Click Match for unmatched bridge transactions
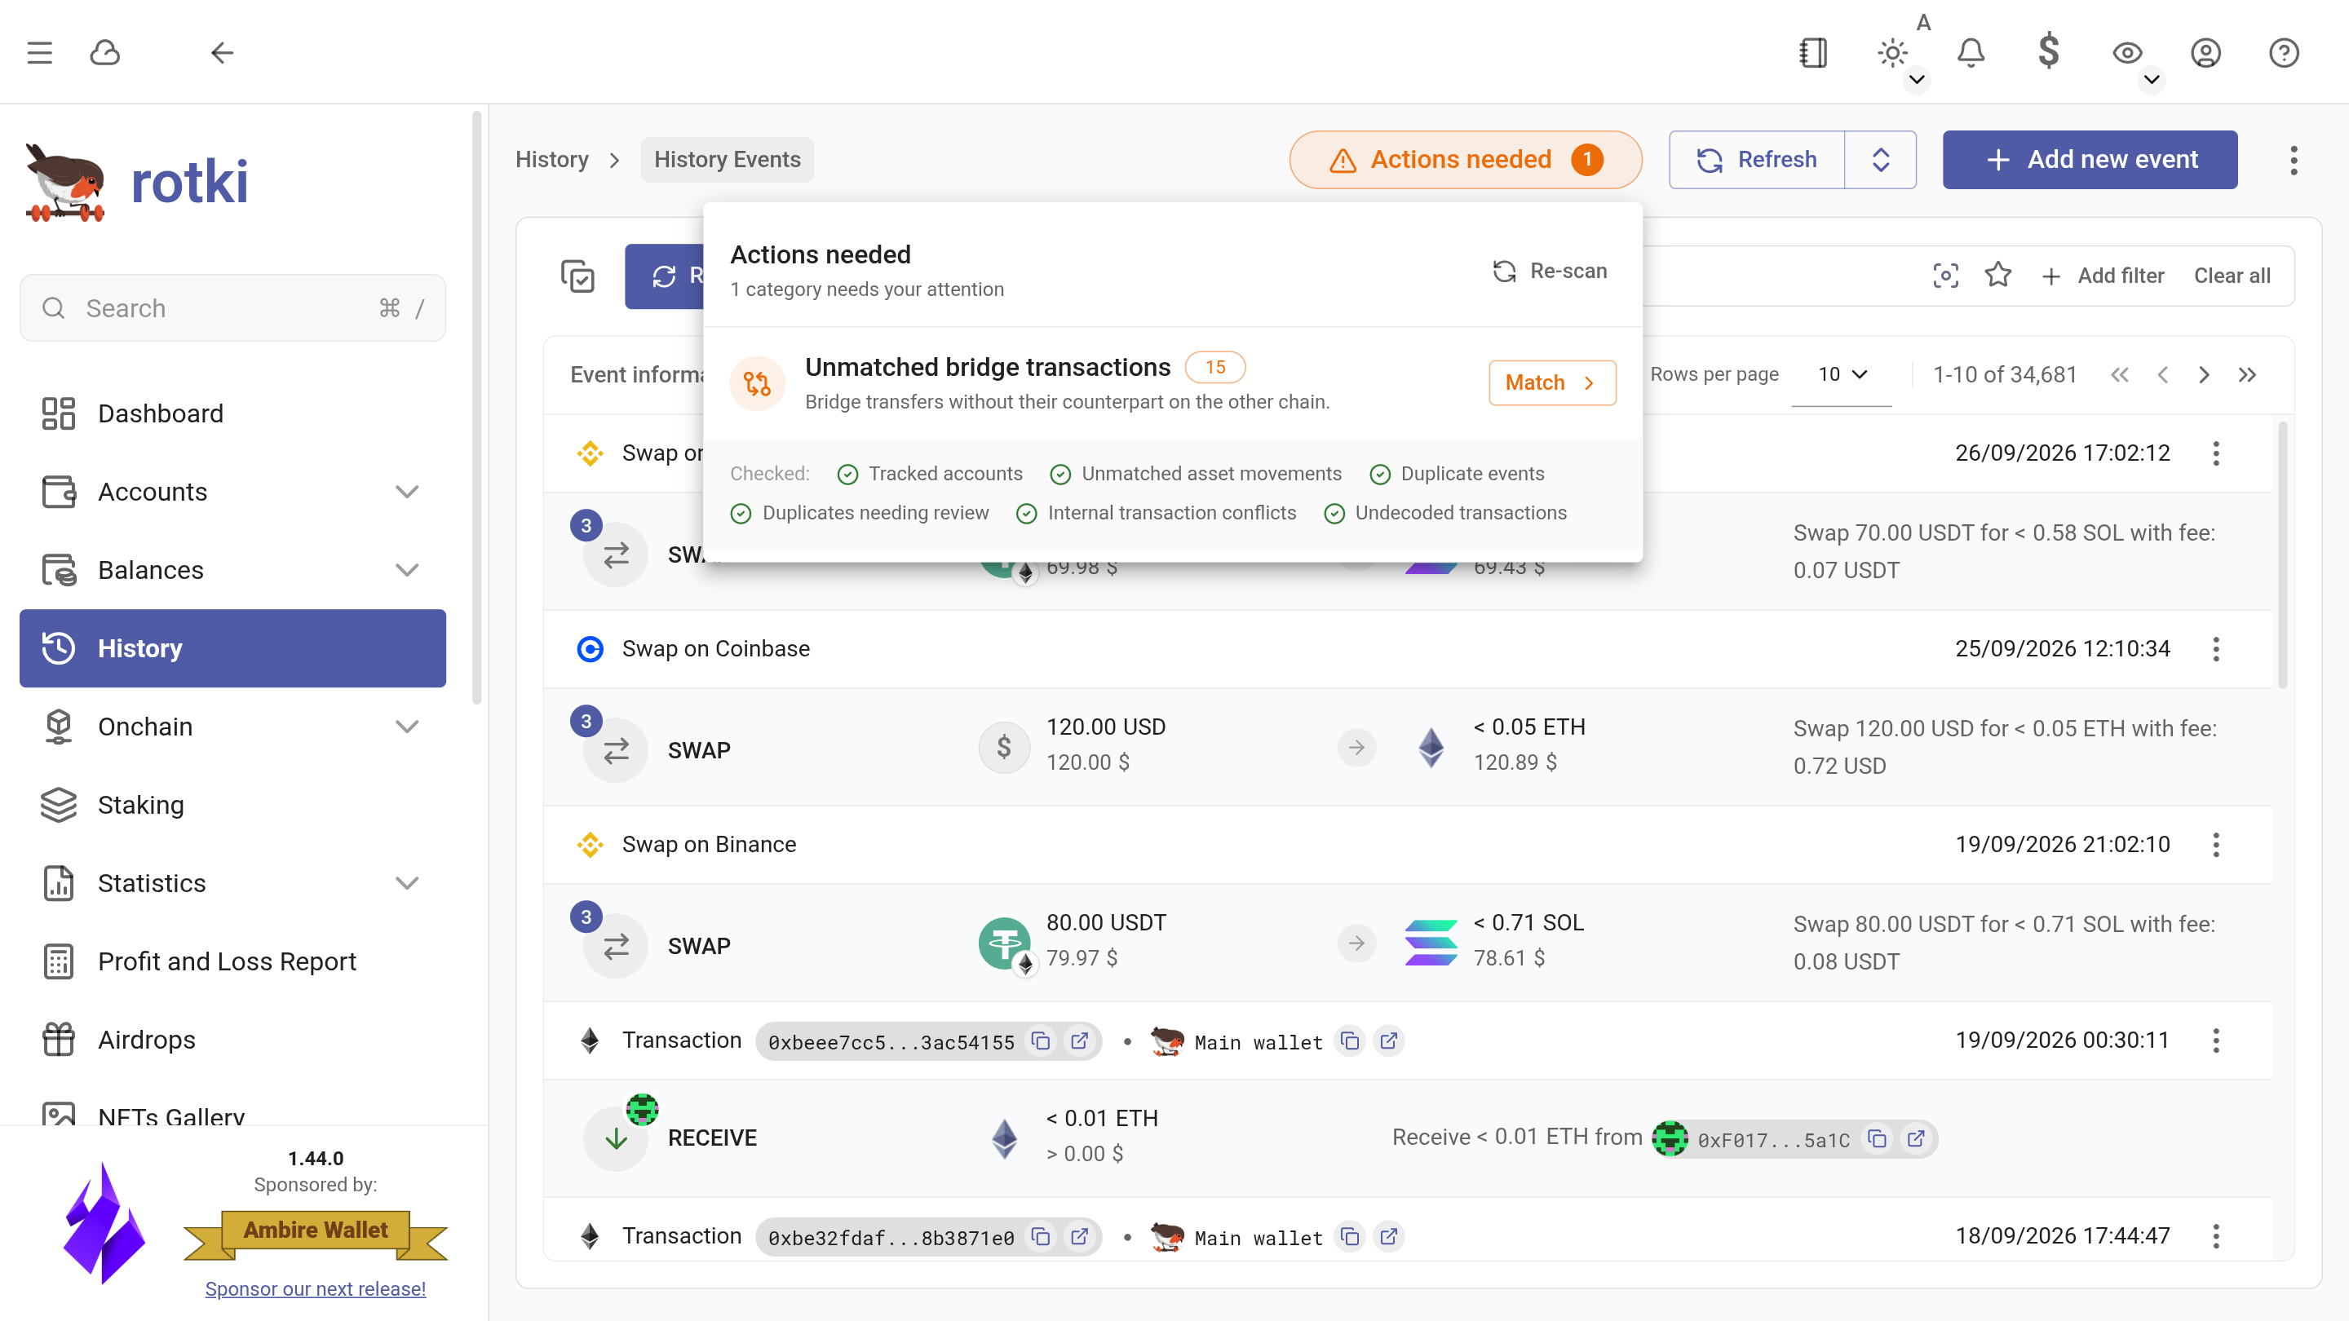The image size is (2349, 1321). coord(1552,383)
